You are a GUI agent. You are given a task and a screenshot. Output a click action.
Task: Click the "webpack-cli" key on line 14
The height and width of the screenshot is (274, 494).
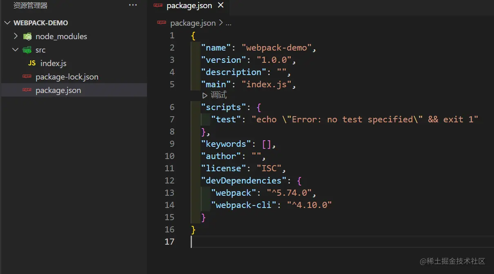tap(244, 205)
